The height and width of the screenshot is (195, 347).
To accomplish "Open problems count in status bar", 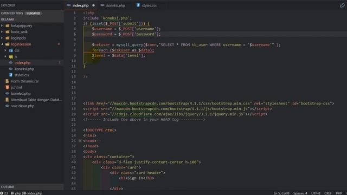I will [x=4, y=193].
